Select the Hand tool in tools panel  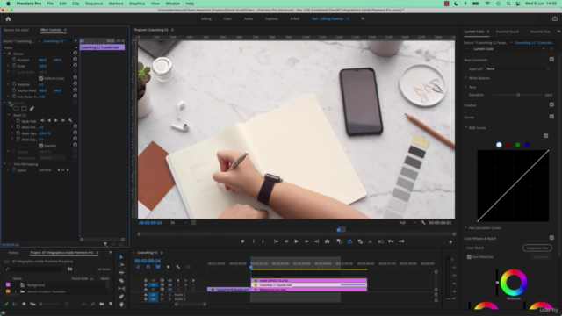121,305
